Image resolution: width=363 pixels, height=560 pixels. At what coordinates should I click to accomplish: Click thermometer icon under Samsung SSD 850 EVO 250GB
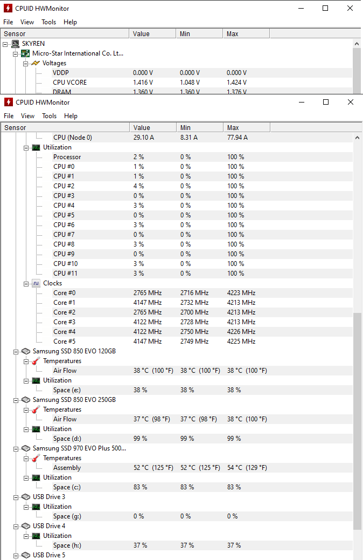pos(36,409)
